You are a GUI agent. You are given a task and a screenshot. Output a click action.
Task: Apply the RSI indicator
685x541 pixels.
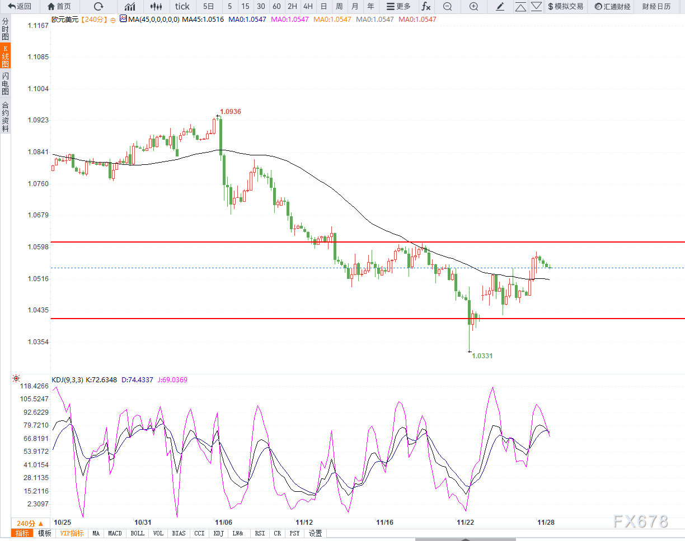[260, 534]
